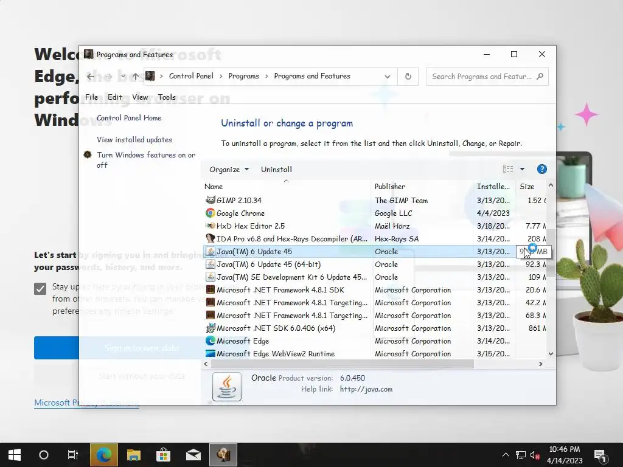This screenshot has width=623, height=467.
Task: Select the Java(TM) 6 Update 45 row
Action: point(375,251)
